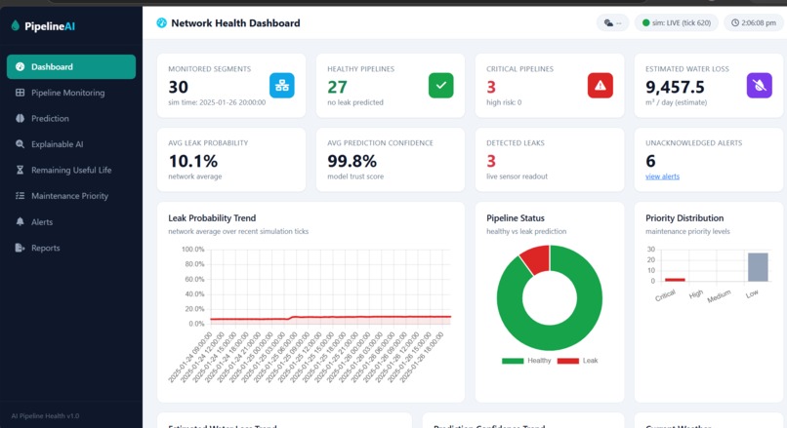Click the clock icon beside the time
Screen dimensions: 787x428
pos(735,22)
